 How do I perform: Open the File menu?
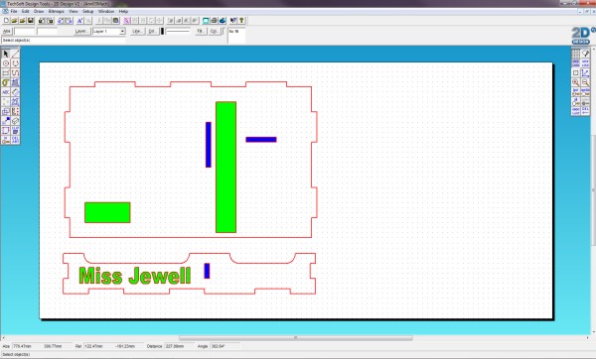coord(14,11)
